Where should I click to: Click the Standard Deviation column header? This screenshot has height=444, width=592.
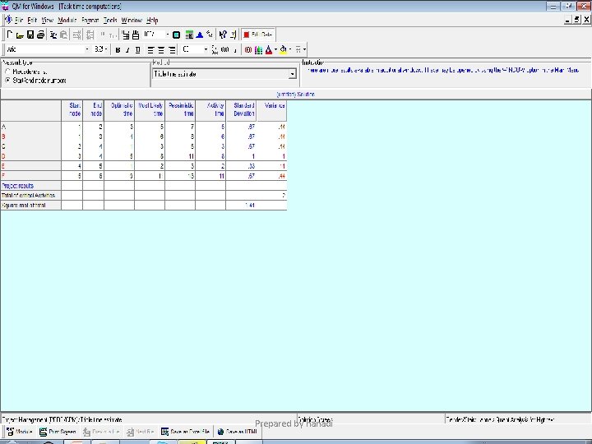[241, 110]
